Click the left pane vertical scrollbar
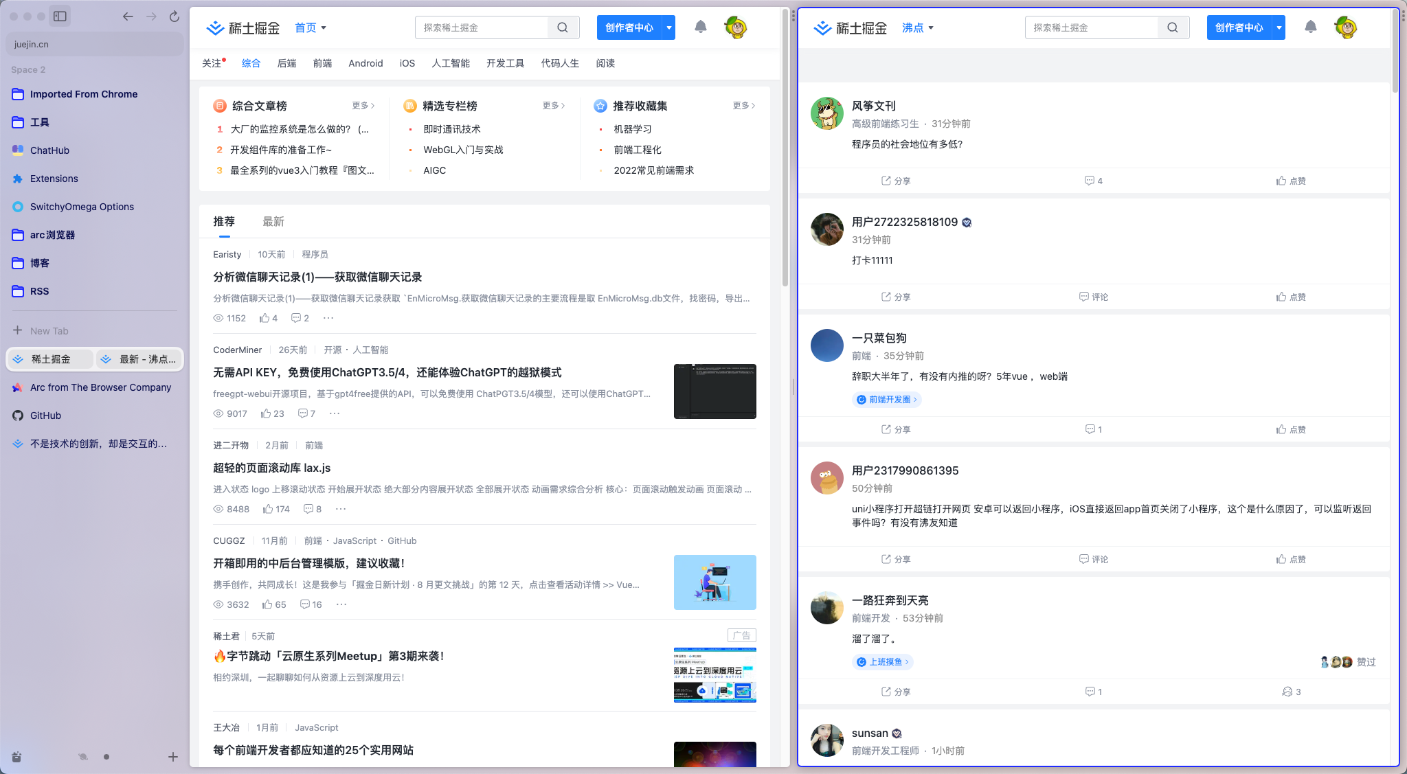1407x774 pixels. coord(785,148)
